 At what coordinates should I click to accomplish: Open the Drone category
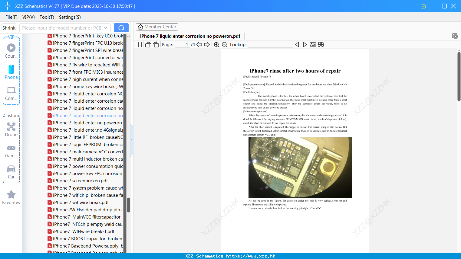click(x=11, y=129)
